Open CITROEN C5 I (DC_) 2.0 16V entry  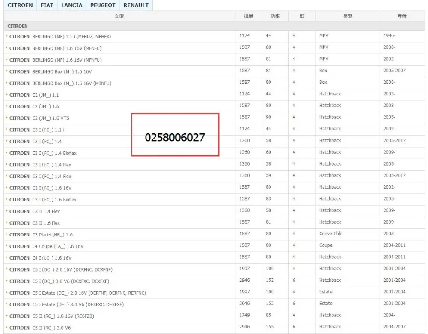61,269
